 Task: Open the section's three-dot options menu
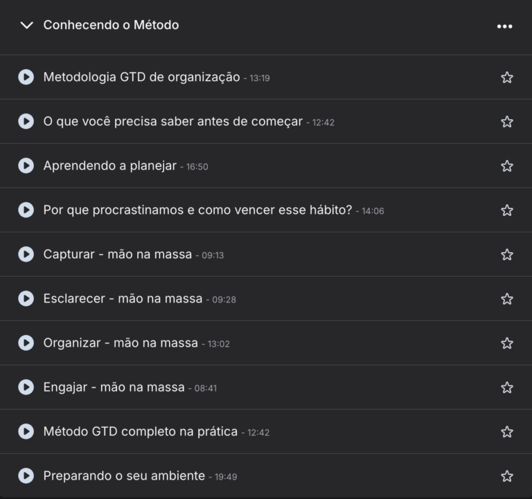pyautogui.click(x=504, y=26)
